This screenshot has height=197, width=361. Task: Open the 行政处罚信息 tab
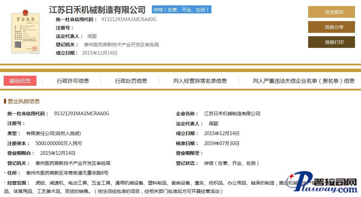coord(131,81)
